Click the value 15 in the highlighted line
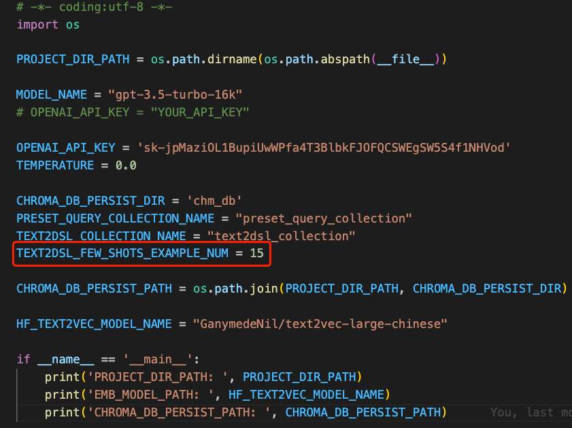The width and height of the screenshot is (572, 428). (x=256, y=254)
